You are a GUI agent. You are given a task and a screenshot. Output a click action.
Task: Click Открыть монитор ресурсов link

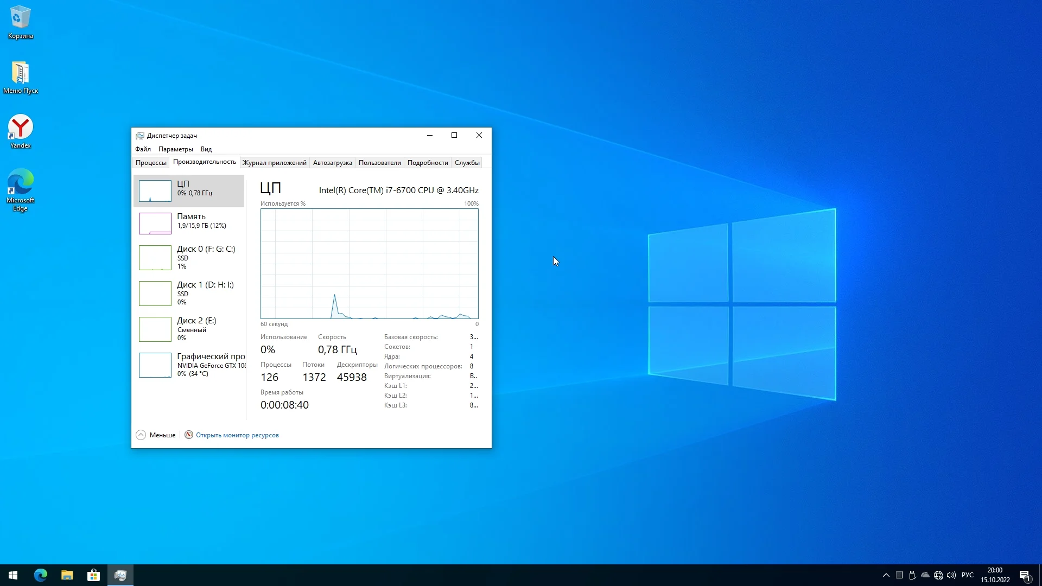[x=237, y=435]
